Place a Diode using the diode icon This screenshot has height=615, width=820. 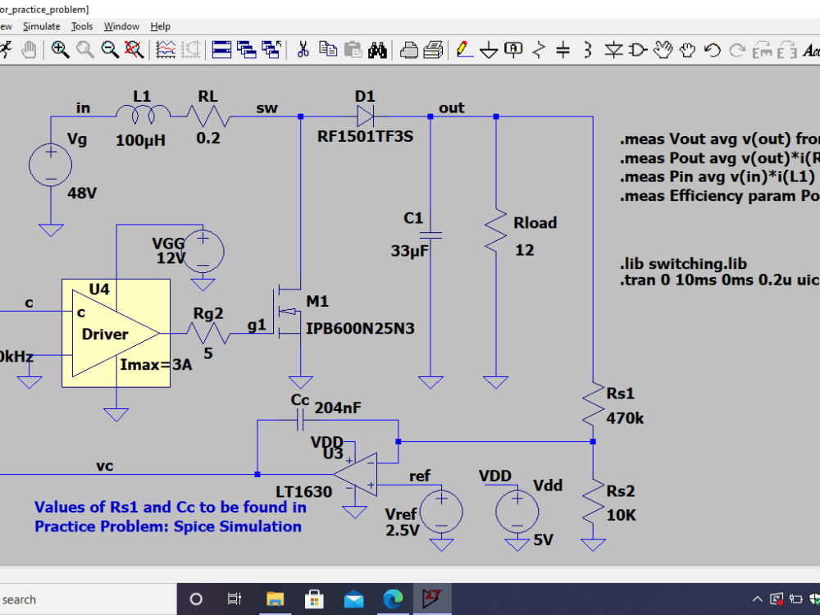(613, 49)
